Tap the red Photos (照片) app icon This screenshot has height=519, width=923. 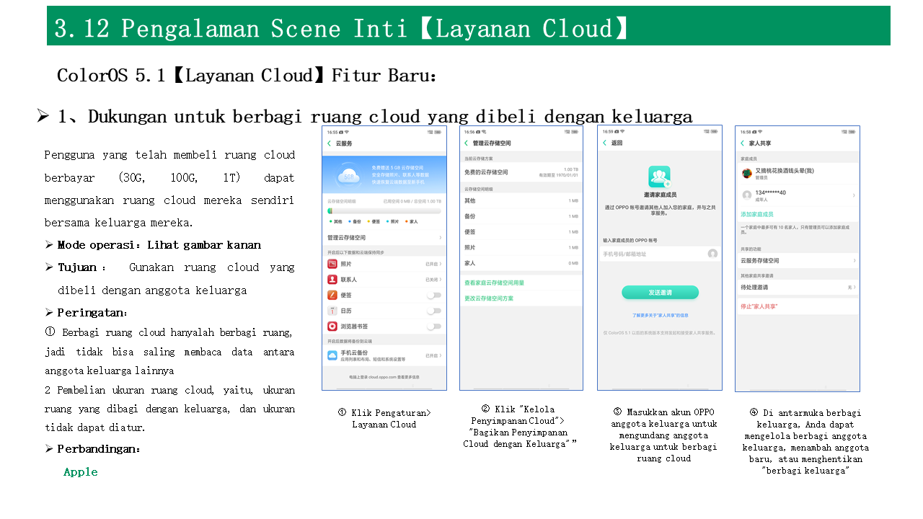point(332,265)
